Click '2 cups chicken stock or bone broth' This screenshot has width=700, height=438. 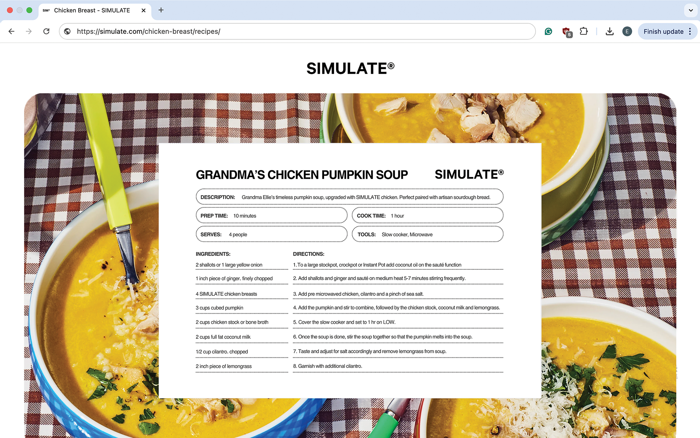[232, 322]
